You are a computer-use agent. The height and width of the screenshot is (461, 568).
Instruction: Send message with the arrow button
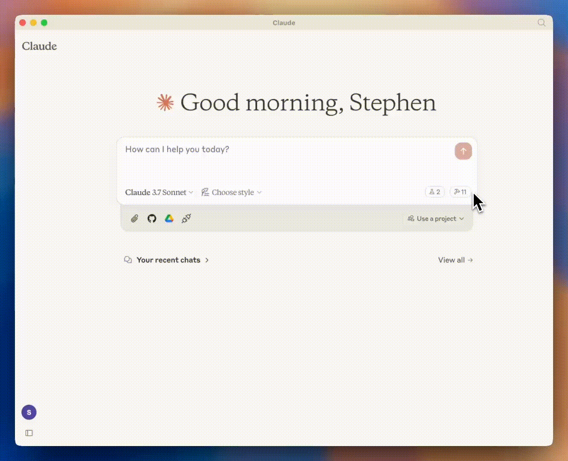pos(463,151)
